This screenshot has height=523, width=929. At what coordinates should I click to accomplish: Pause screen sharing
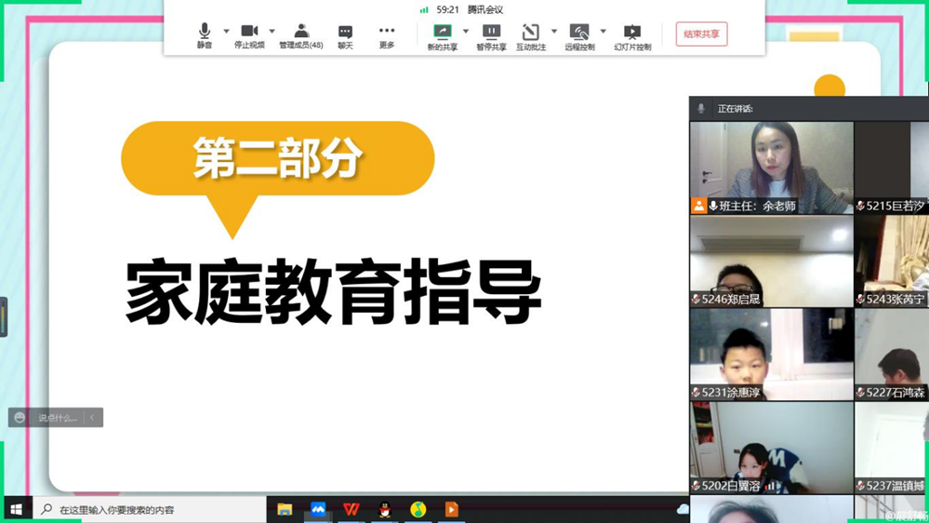coord(491,37)
